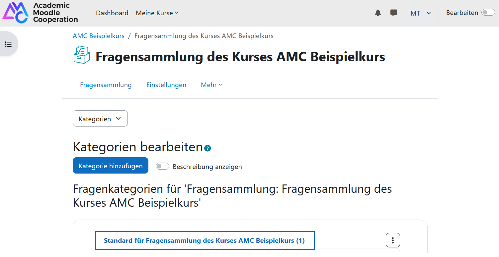Click the Kategorien bearbeiten heading text
The width and height of the screenshot is (499, 257).
tap(138, 147)
